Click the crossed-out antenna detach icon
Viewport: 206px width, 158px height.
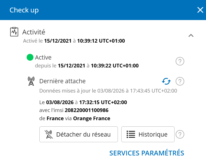[49, 134]
